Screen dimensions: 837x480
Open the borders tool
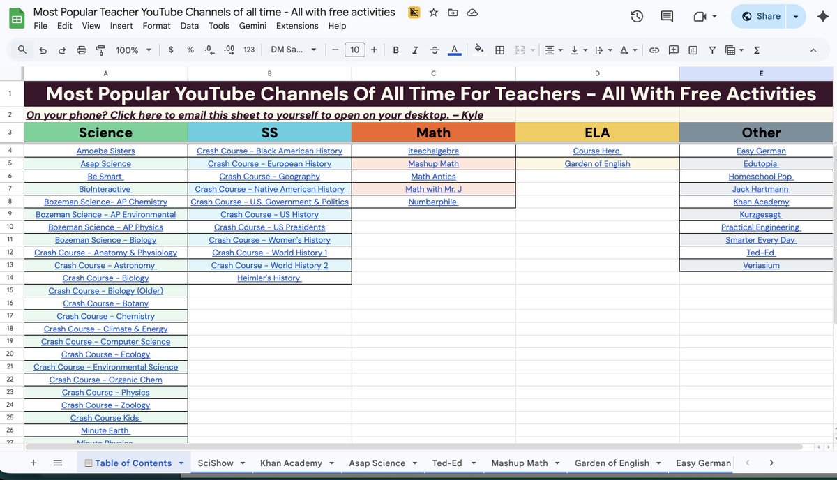coord(499,50)
